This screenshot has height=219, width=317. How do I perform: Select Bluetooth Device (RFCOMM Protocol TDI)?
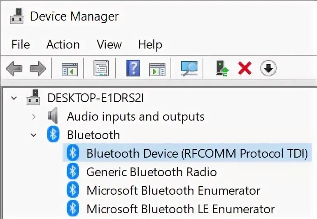[x=197, y=154]
